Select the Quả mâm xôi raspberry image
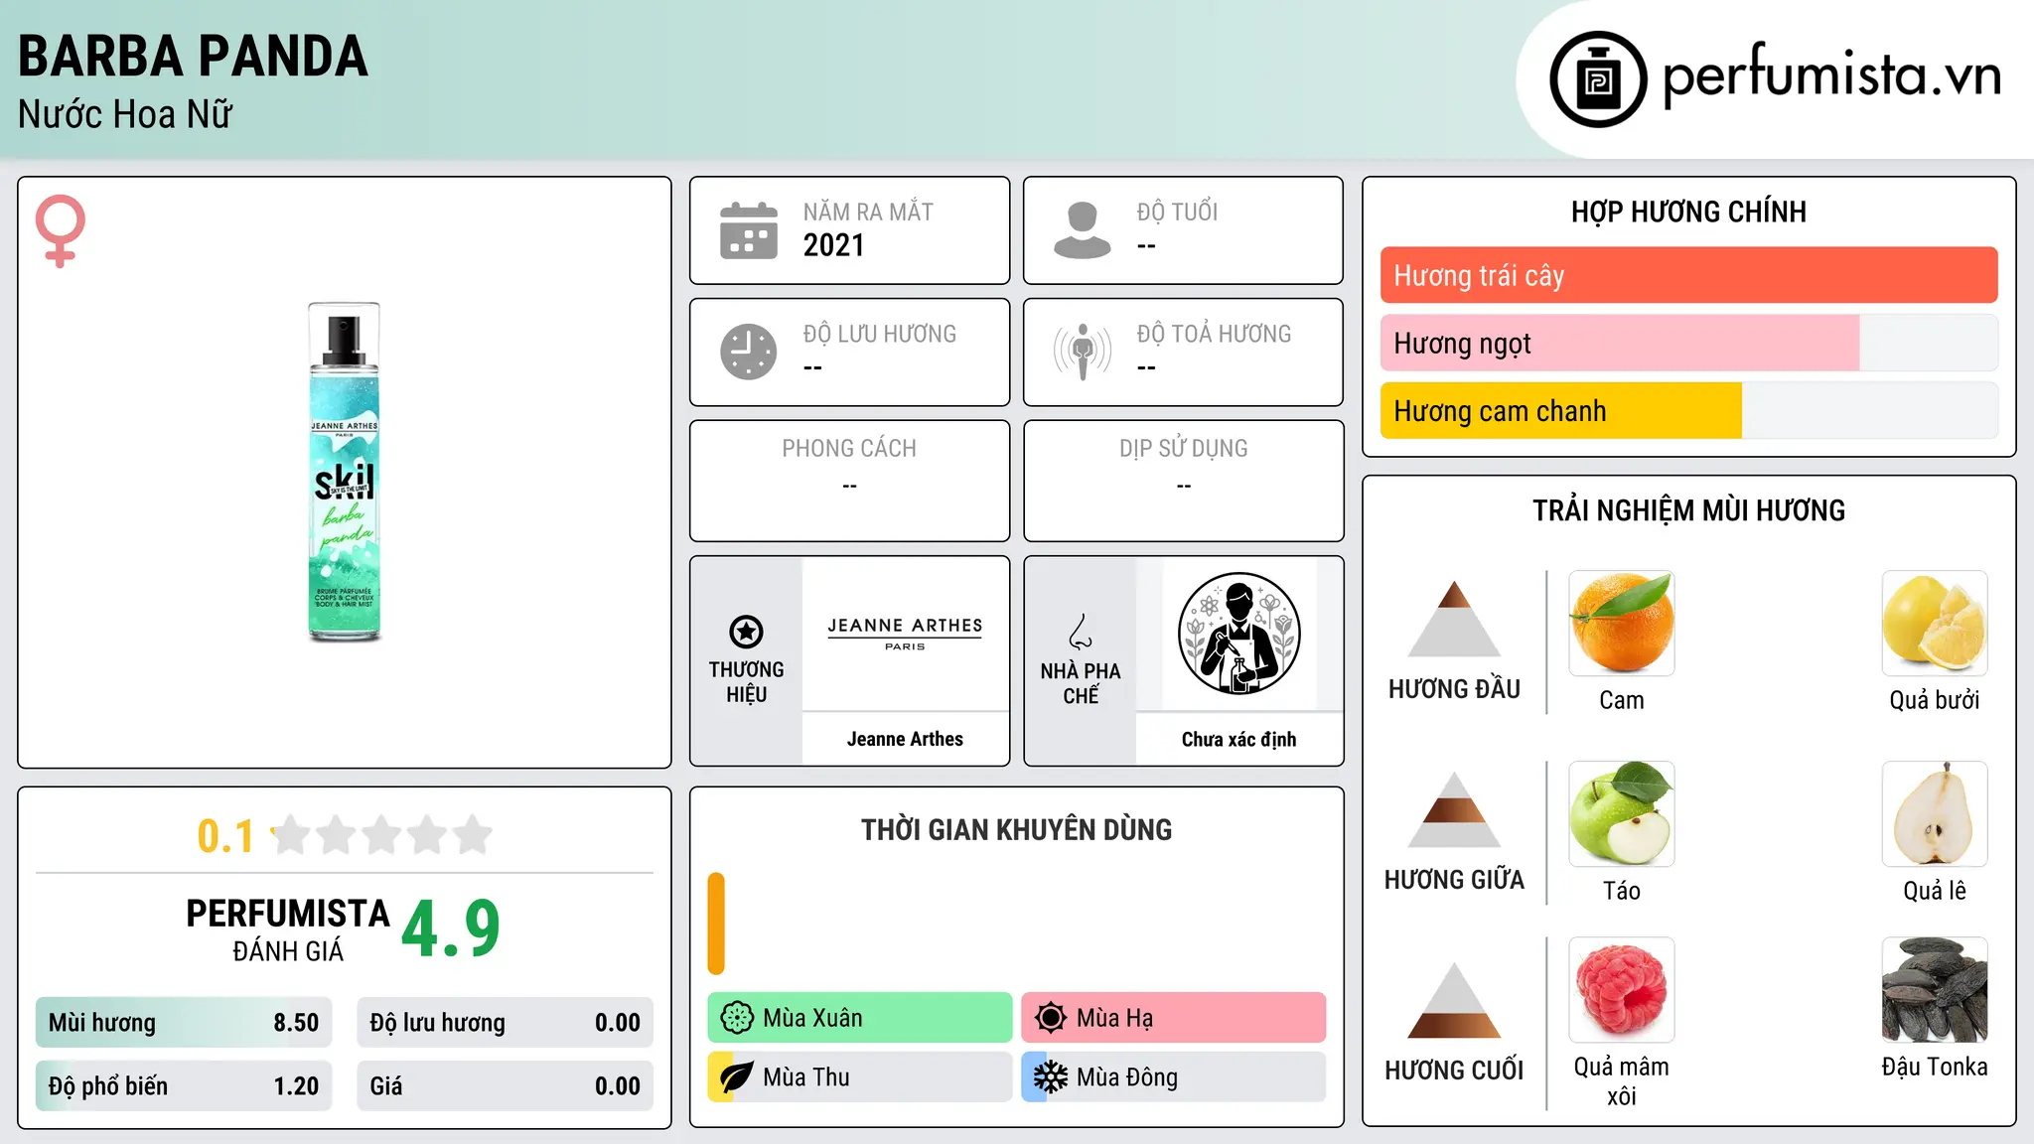2034x1144 pixels. click(1622, 990)
